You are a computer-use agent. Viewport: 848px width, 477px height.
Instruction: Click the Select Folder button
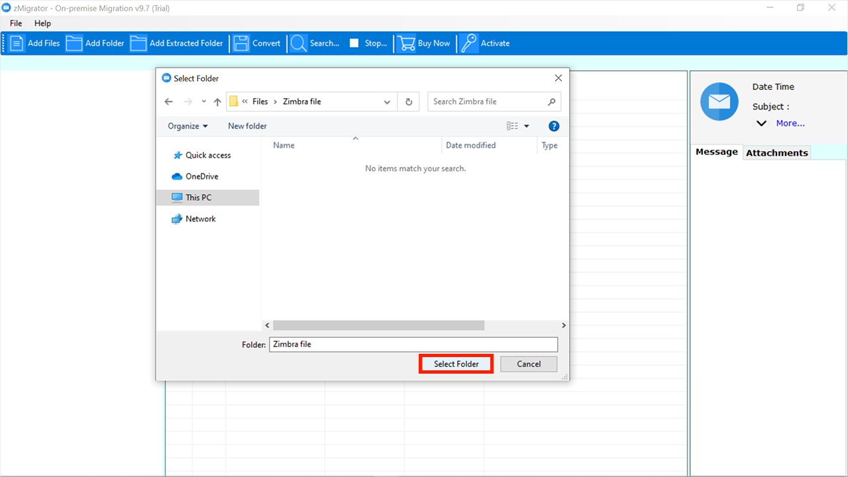[456, 364]
